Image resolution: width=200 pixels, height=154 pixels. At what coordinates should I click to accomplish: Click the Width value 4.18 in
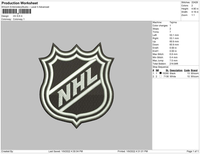195,12
